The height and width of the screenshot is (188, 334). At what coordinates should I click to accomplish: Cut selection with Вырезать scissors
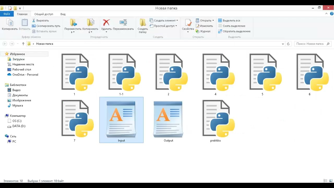(40, 20)
